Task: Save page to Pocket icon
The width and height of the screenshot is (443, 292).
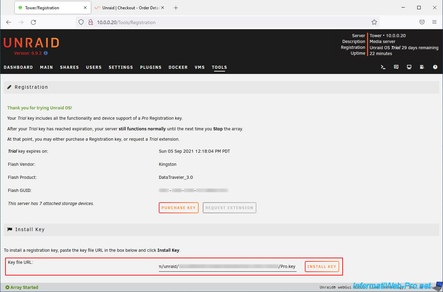Action: (422, 22)
